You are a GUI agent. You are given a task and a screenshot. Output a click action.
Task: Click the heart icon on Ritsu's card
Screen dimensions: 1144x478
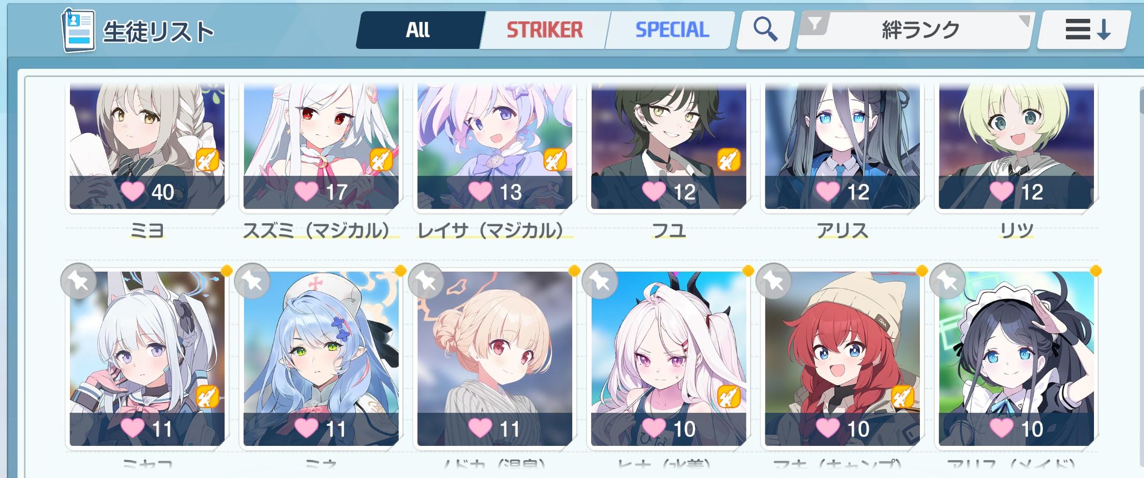pos(1001,192)
